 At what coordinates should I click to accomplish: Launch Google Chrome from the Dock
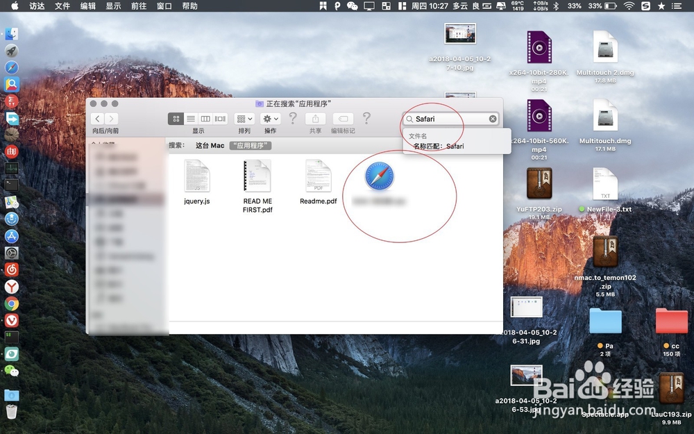pyautogui.click(x=12, y=304)
